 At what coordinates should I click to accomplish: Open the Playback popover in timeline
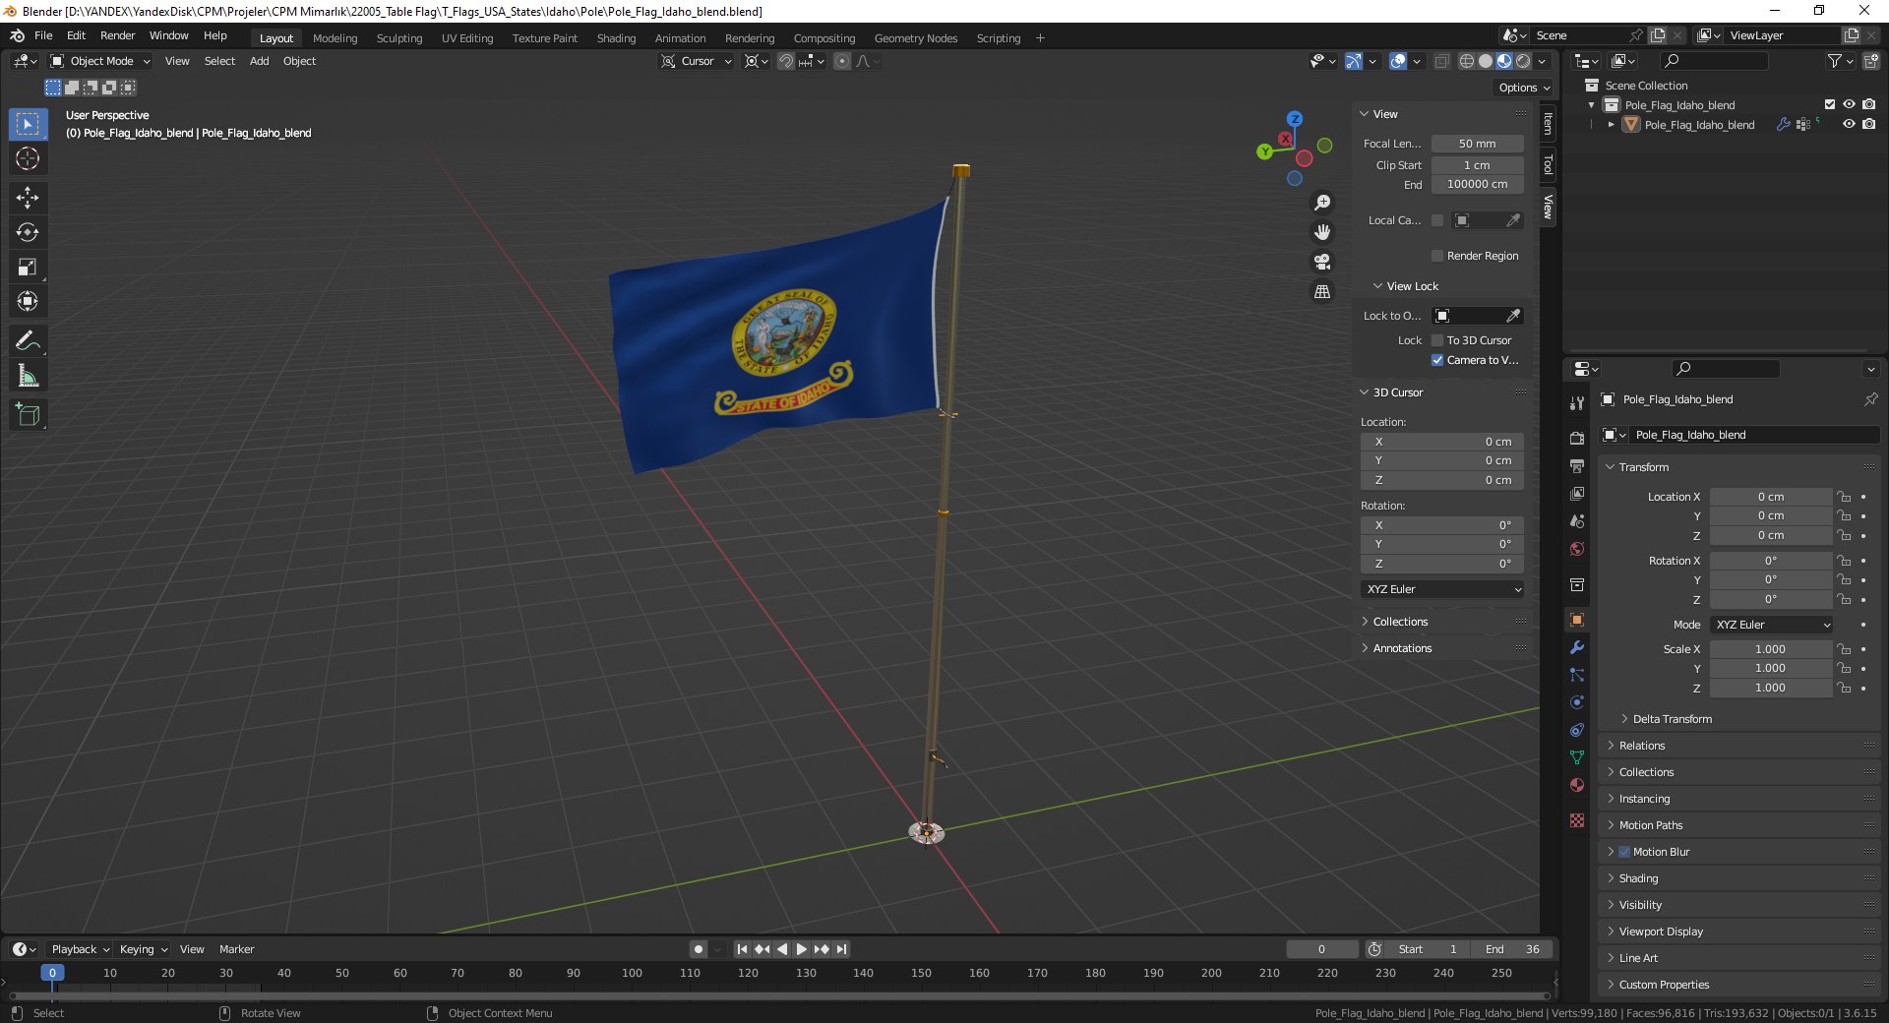pos(80,949)
